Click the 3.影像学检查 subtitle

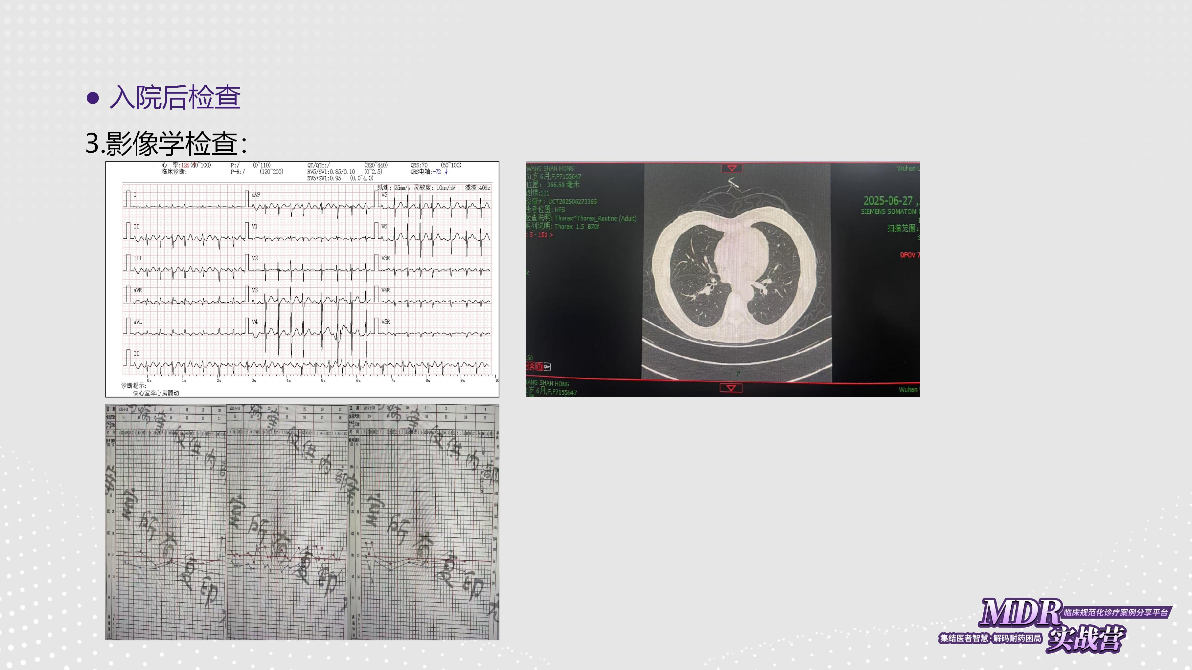pyautogui.click(x=166, y=143)
